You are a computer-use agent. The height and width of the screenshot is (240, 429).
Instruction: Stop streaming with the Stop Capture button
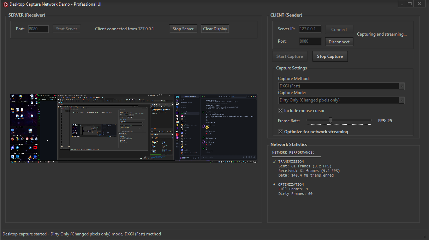coord(330,56)
